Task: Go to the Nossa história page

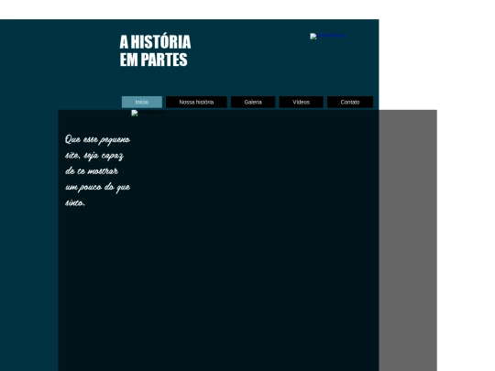Action: [x=196, y=103]
